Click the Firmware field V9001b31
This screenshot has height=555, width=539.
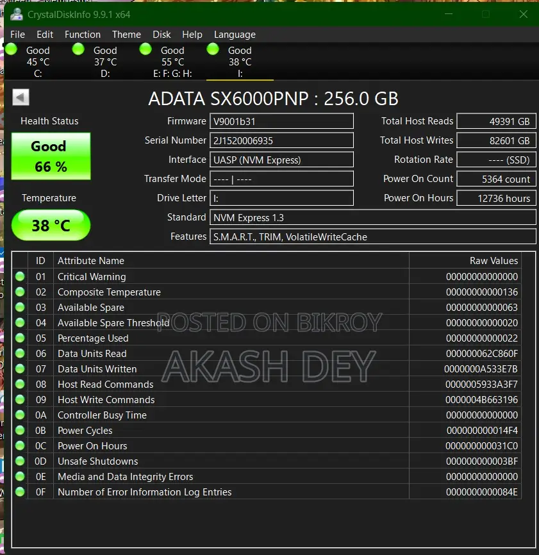[x=281, y=121]
